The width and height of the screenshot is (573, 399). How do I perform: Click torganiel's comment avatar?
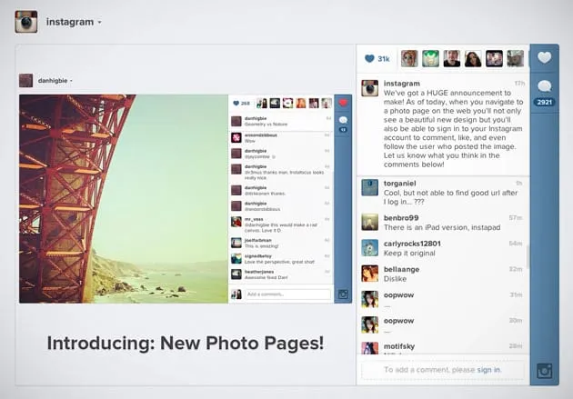coord(370,187)
